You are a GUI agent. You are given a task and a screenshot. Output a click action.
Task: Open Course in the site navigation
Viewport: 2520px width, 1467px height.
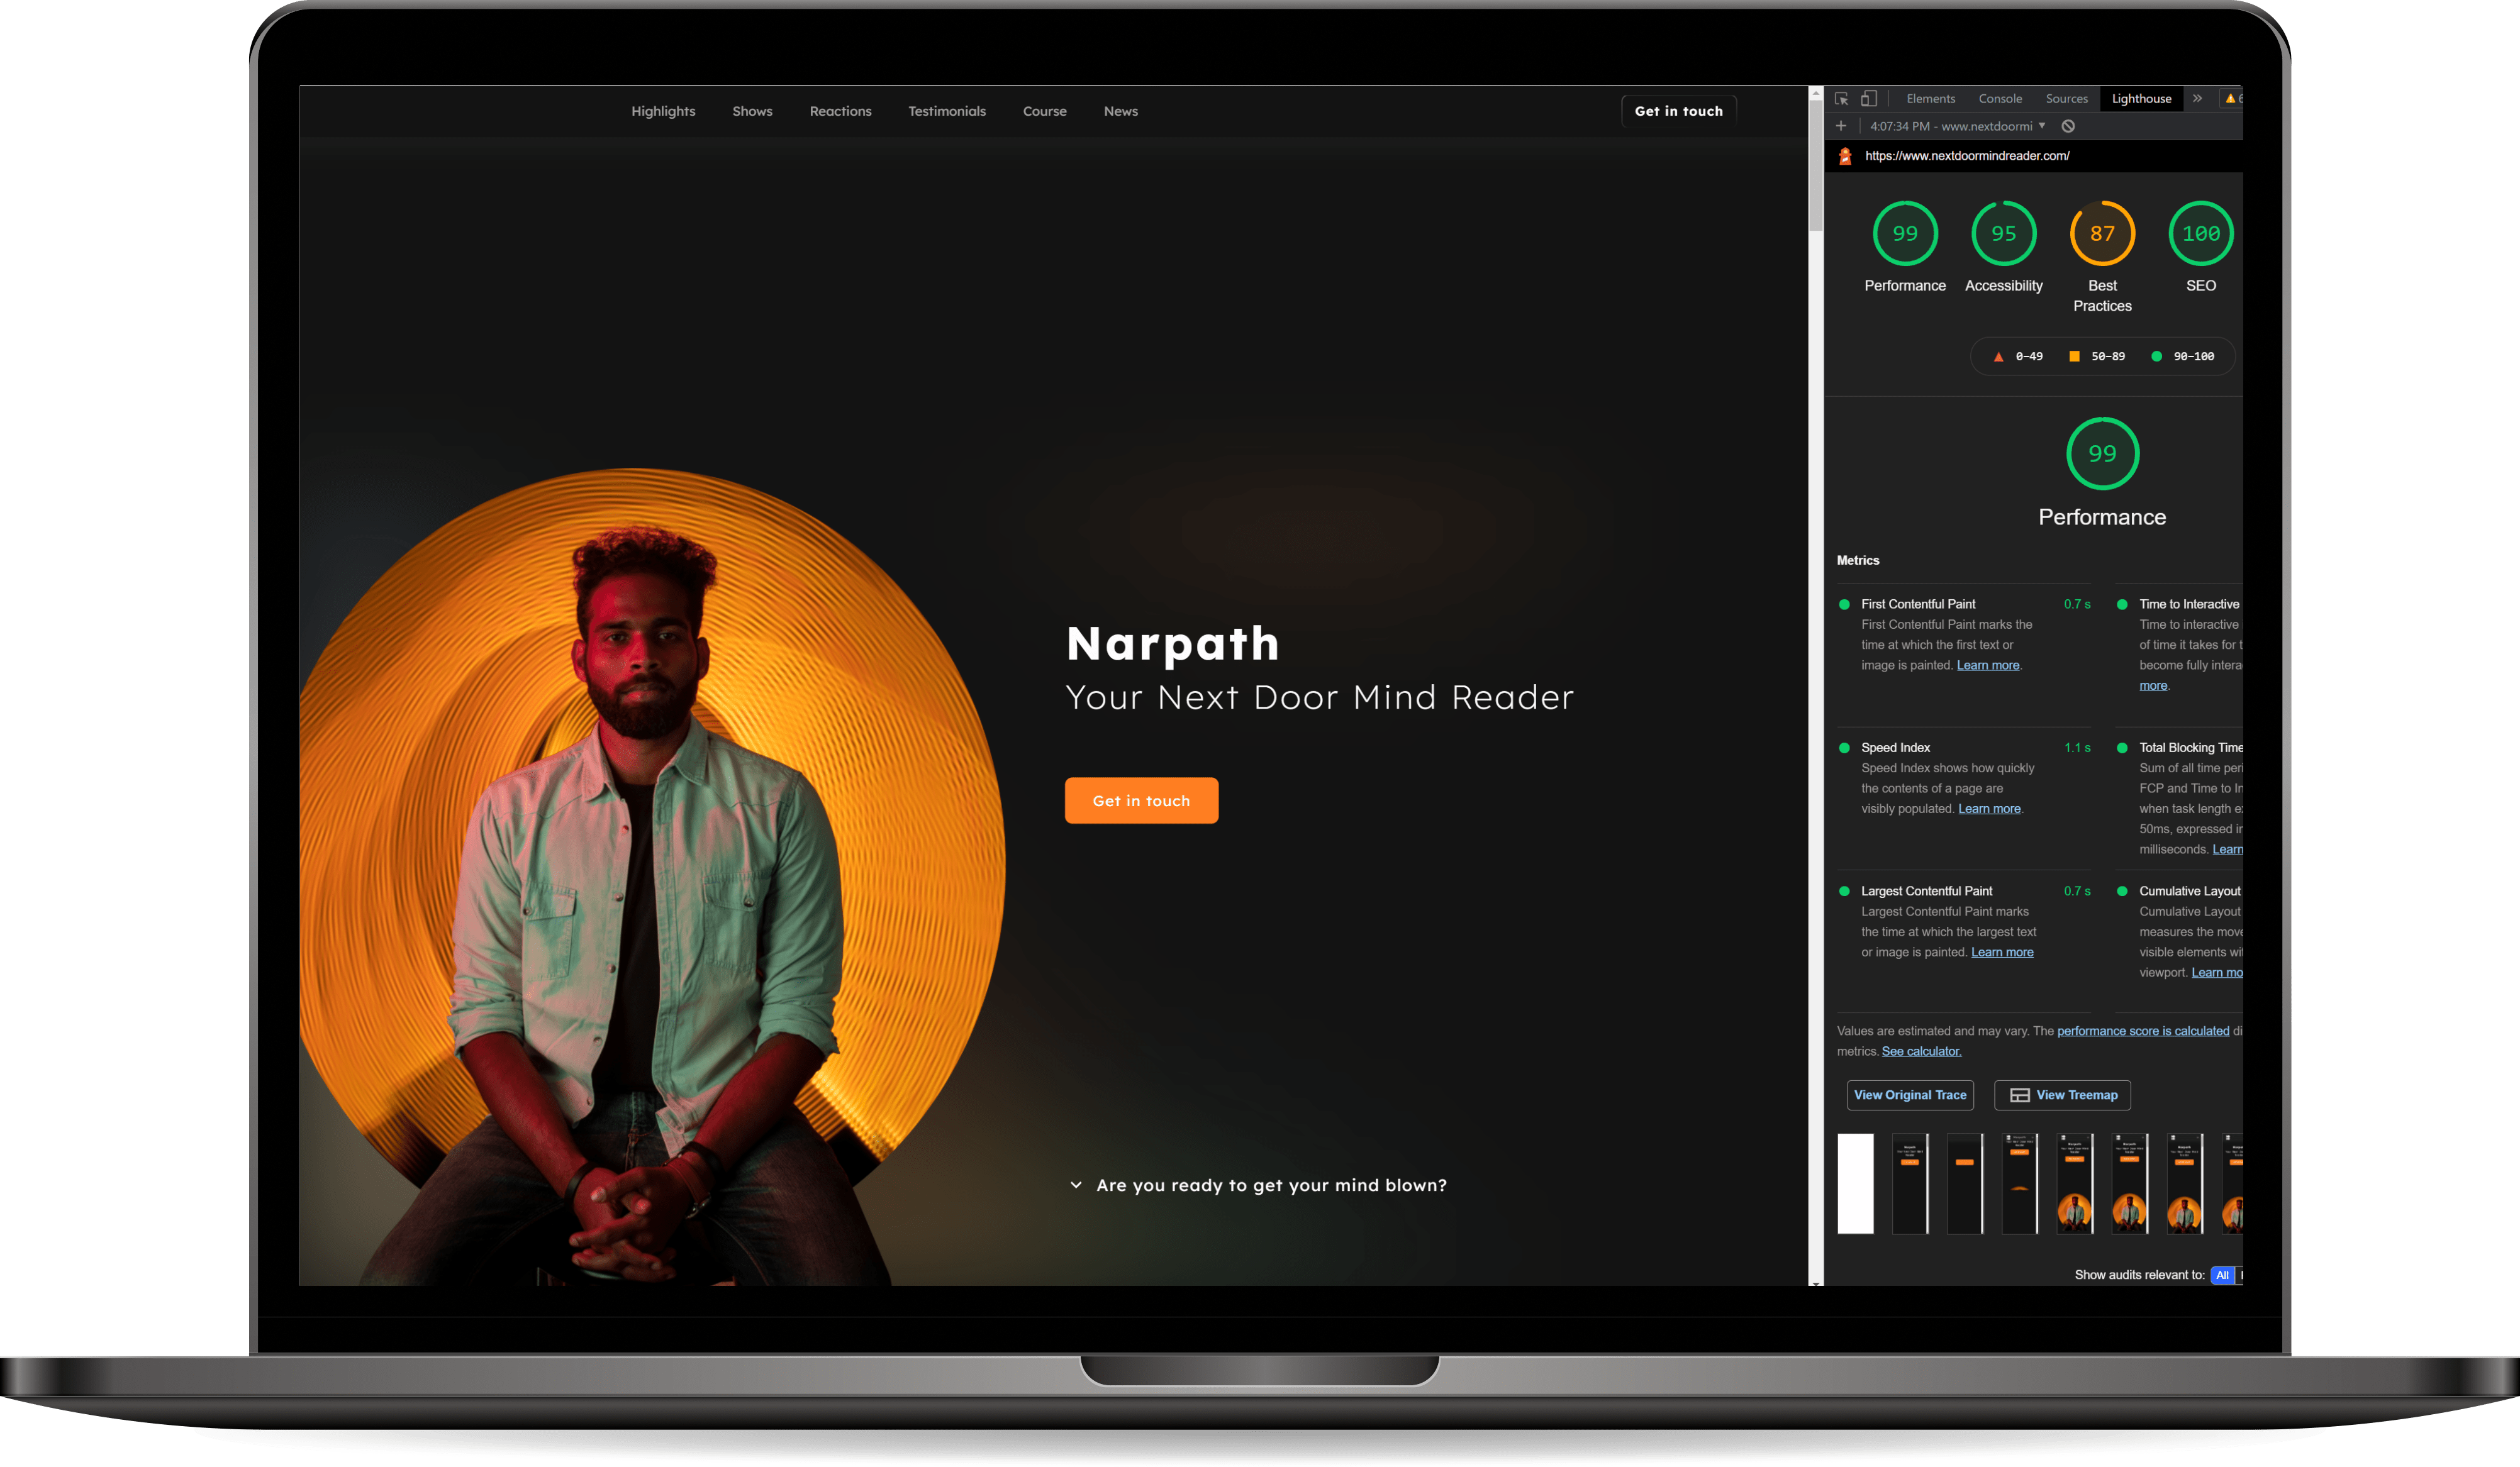click(x=1044, y=111)
